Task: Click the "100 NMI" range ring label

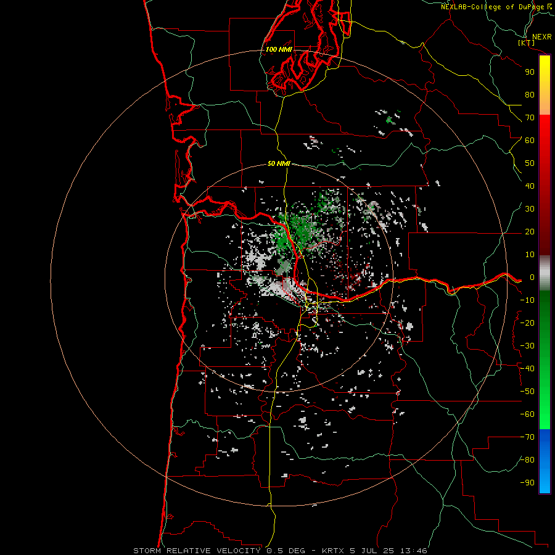Action: pyautogui.click(x=279, y=49)
